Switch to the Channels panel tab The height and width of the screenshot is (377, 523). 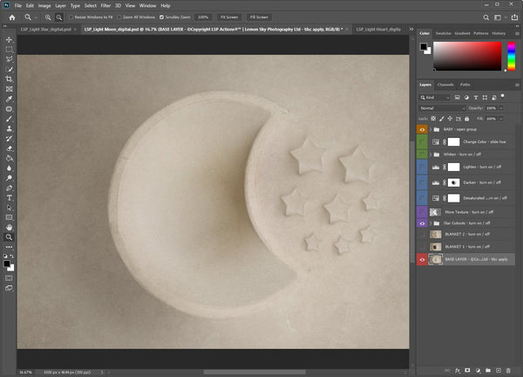(x=445, y=85)
